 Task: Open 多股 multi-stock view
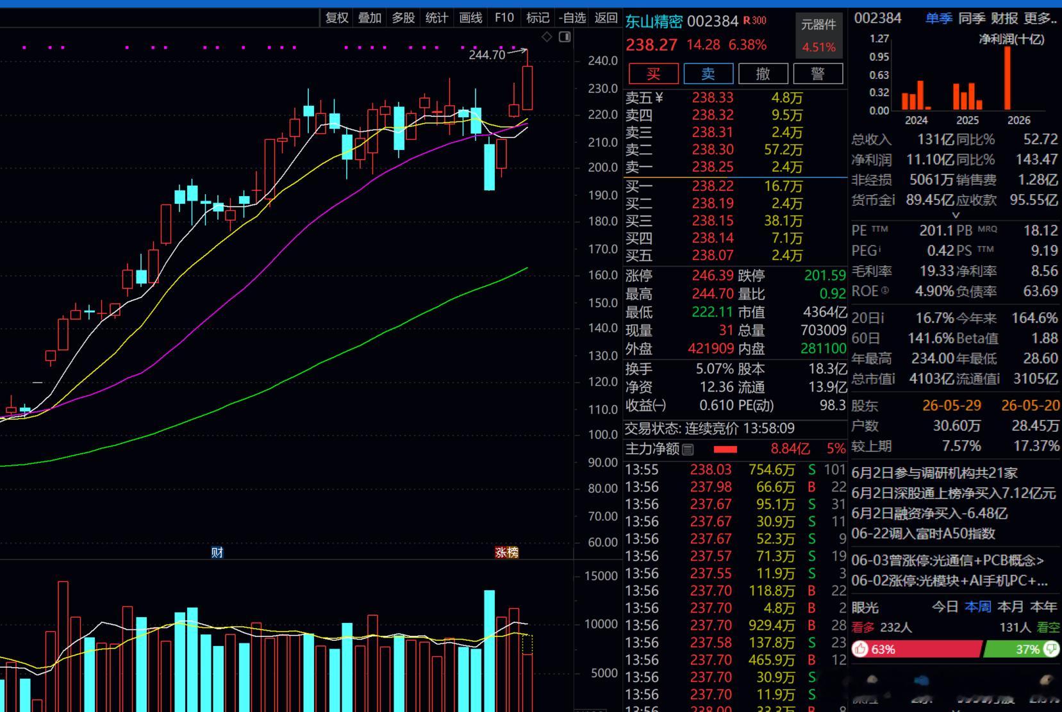tap(404, 18)
